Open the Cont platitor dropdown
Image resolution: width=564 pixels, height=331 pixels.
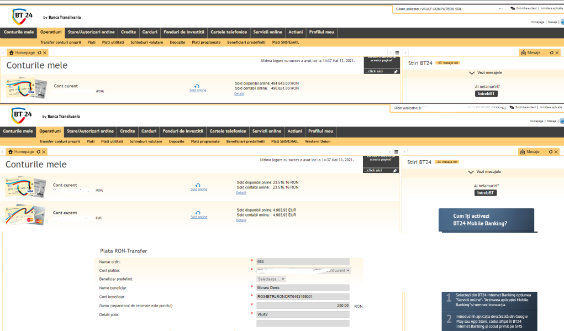303,270
